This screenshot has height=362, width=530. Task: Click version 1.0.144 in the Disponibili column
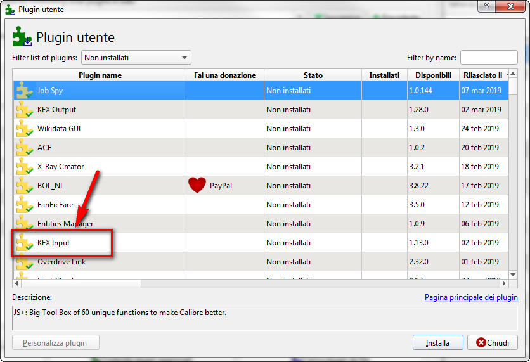420,90
